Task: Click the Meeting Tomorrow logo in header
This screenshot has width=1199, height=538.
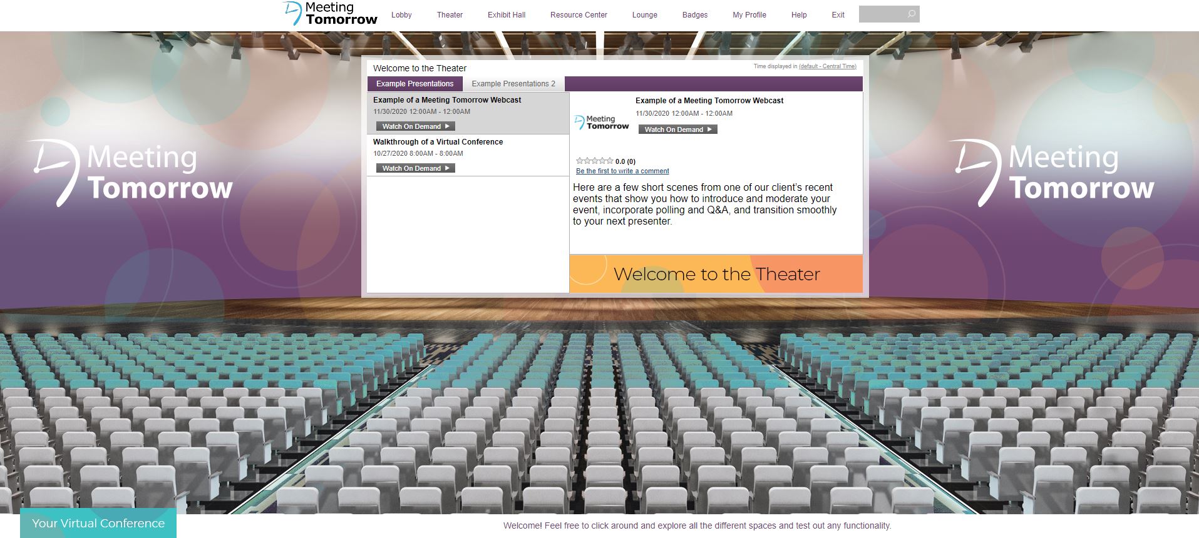Action: (x=329, y=13)
